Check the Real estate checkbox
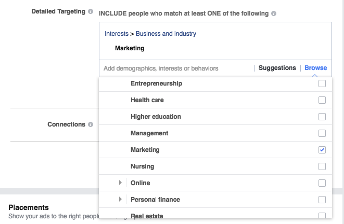 pyautogui.click(x=322, y=215)
